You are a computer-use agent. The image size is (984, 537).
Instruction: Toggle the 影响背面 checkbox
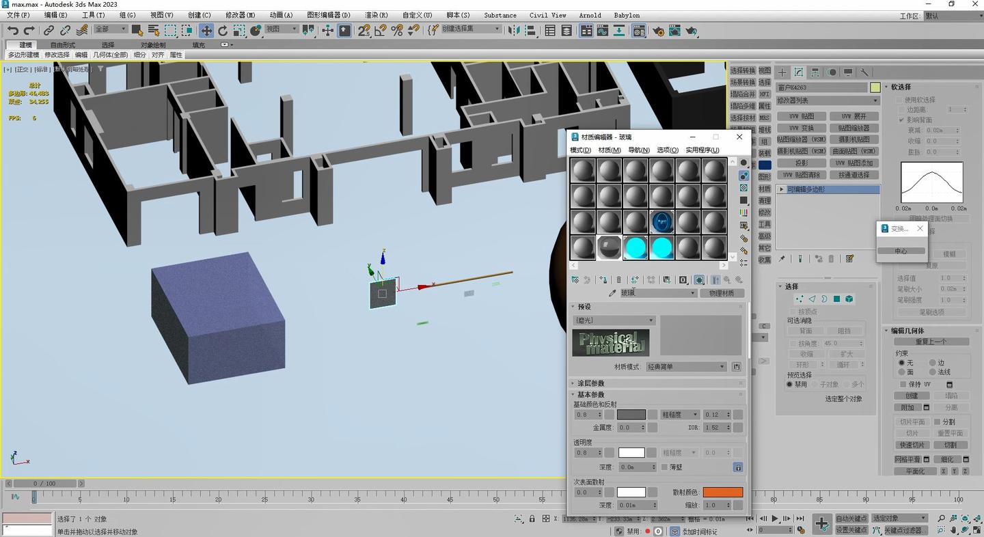(x=902, y=120)
